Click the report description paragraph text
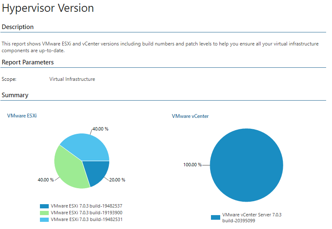This screenshot has height=229, width=332. coord(160,47)
